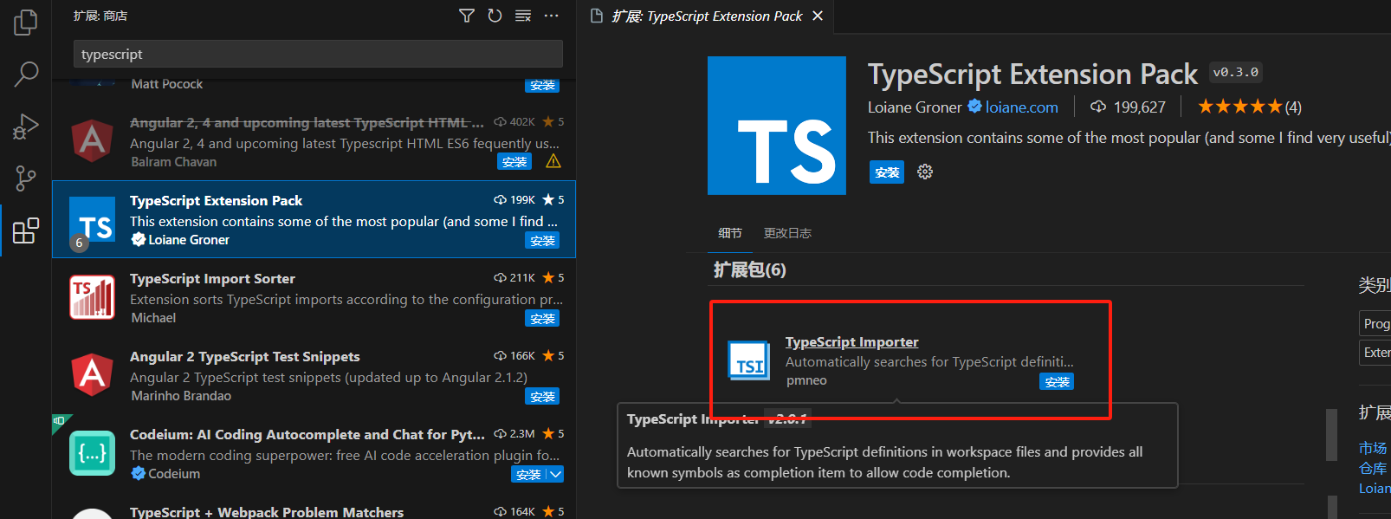Open the extensions panel more actions menu
Image resolution: width=1391 pixels, height=519 pixels.
point(552,16)
